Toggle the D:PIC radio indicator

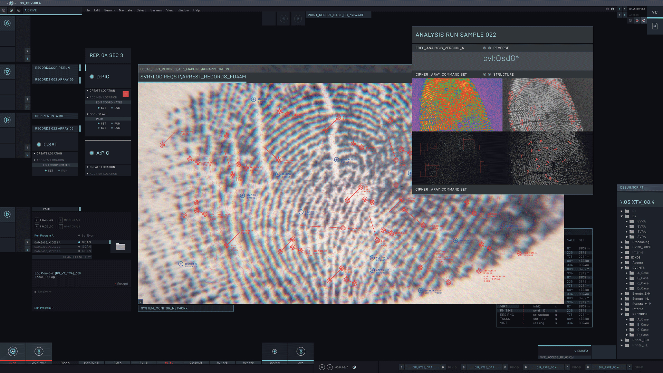tap(92, 77)
